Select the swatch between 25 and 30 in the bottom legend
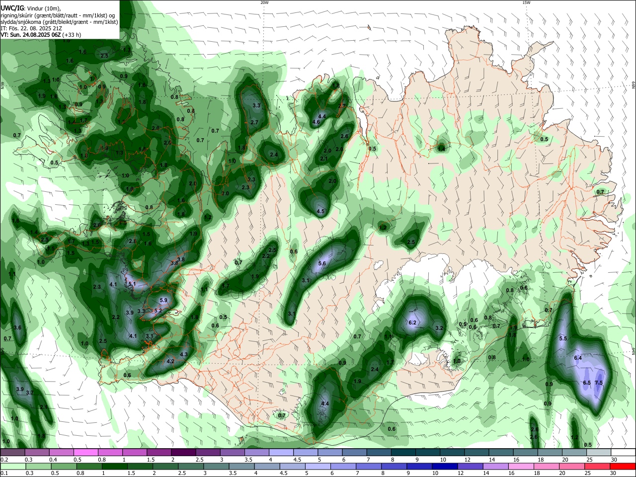636x477 pixels. point(597,466)
